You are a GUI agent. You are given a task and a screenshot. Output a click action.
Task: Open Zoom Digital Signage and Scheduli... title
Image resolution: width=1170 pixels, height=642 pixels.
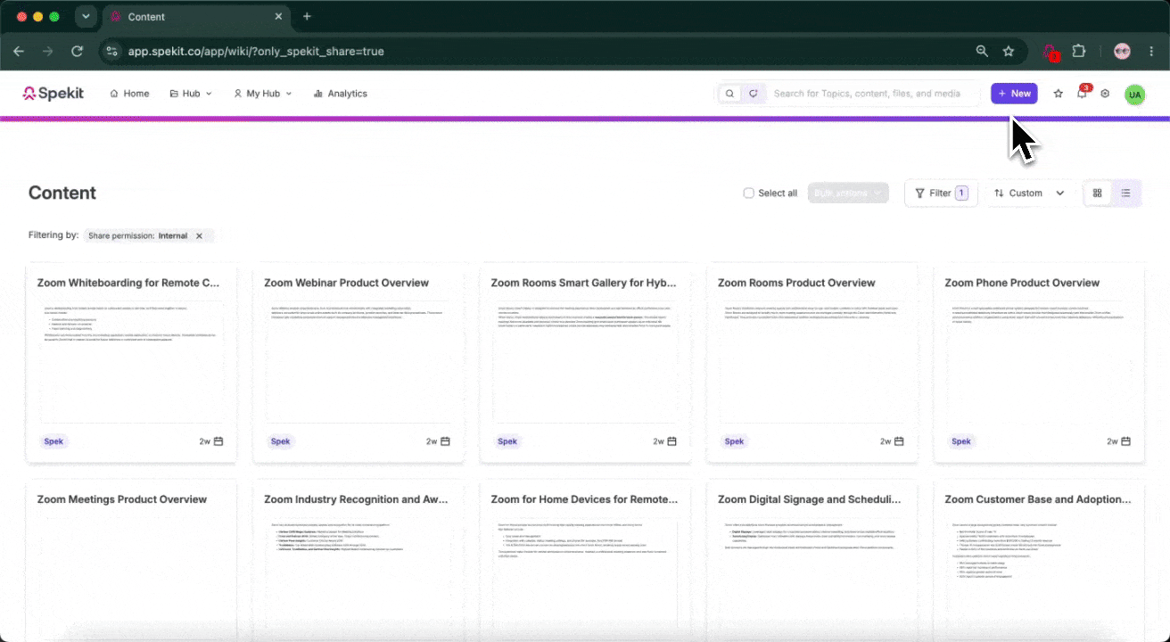[810, 499]
